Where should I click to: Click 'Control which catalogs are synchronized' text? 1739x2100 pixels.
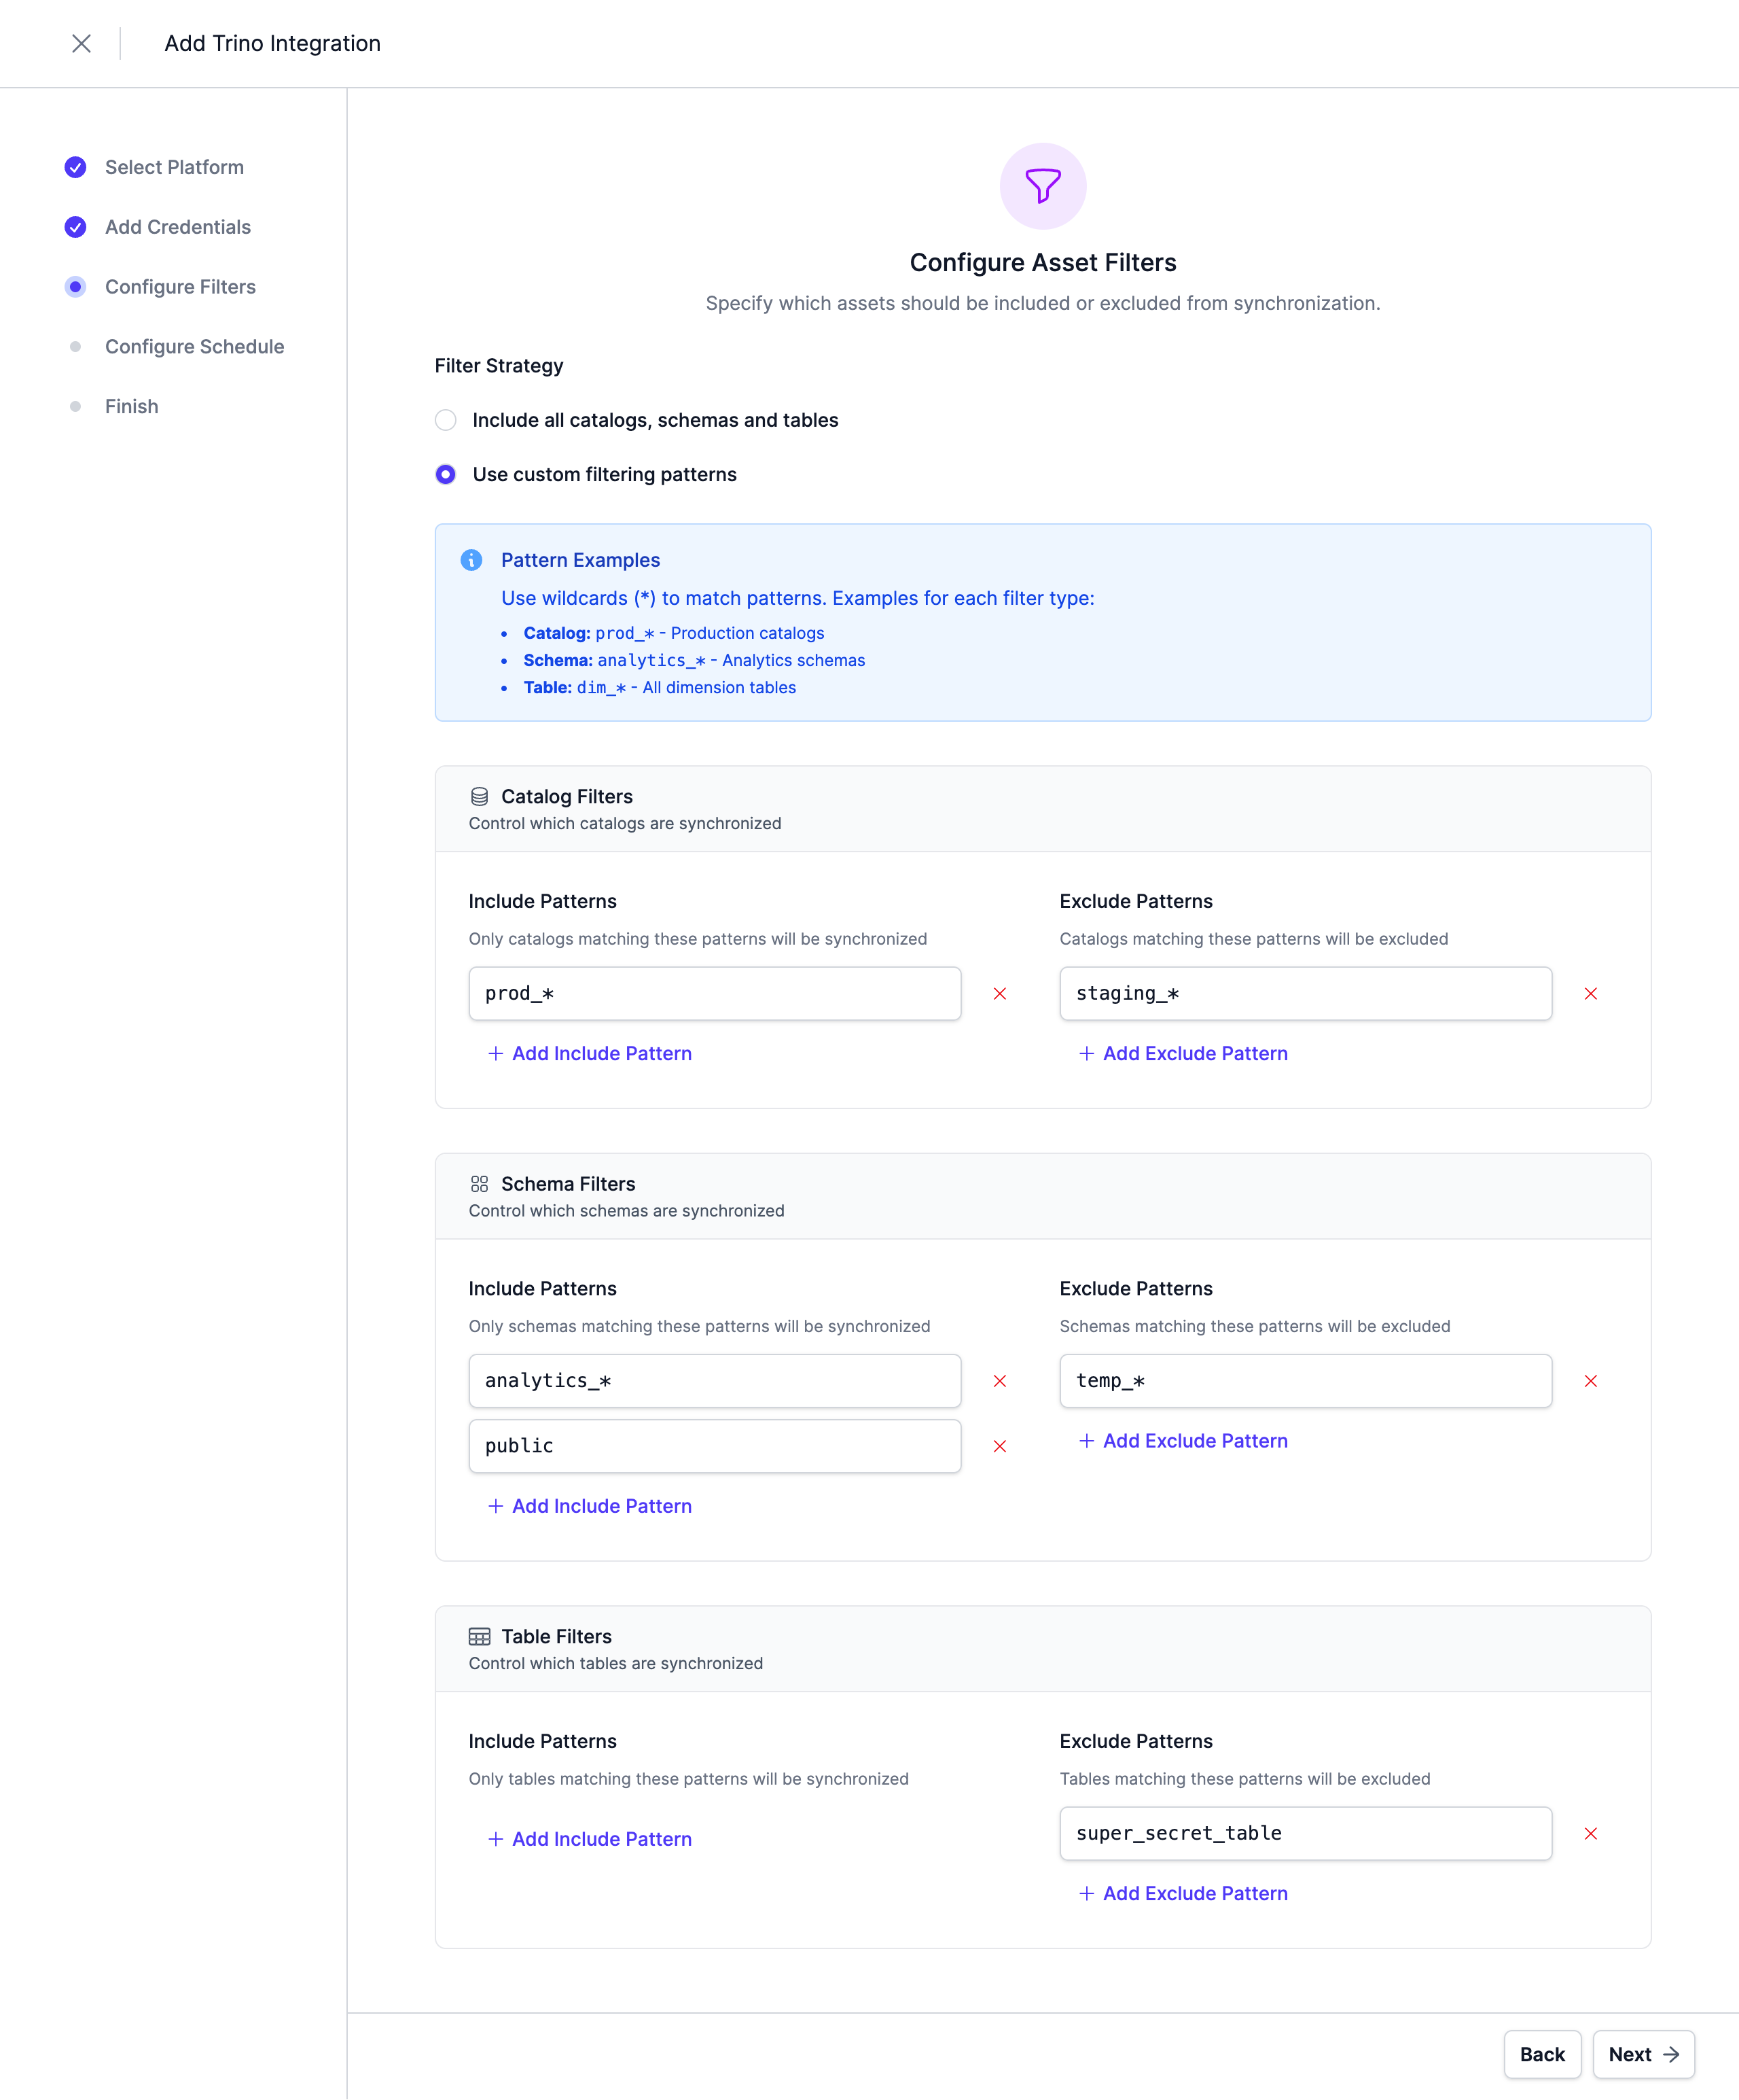625,823
